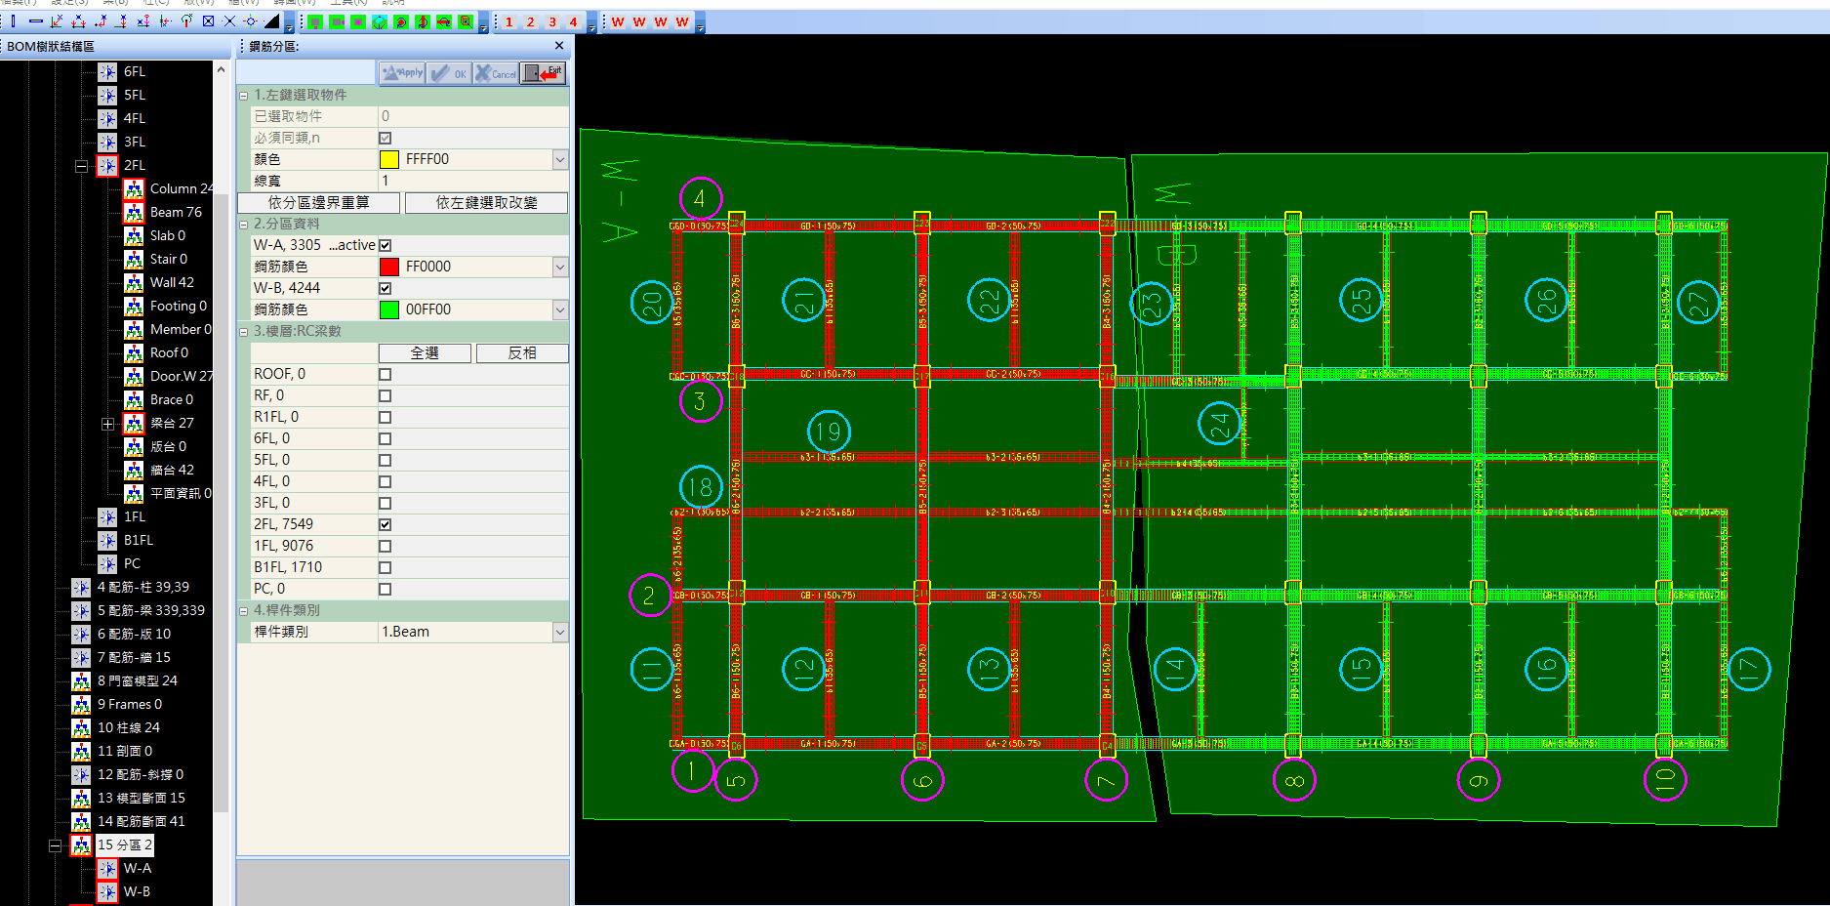The width and height of the screenshot is (1830, 906).
Task: Click the black triangle slope toolbar icon
Action: pos(272,21)
